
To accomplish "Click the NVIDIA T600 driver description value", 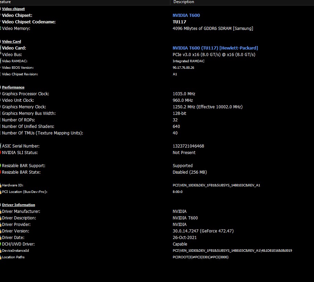I will click(x=185, y=218).
